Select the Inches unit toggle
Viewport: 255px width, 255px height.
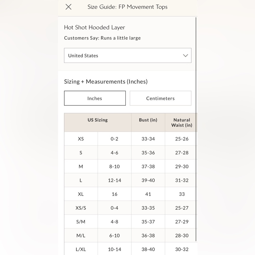pyautogui.click(x=95, y=98)
